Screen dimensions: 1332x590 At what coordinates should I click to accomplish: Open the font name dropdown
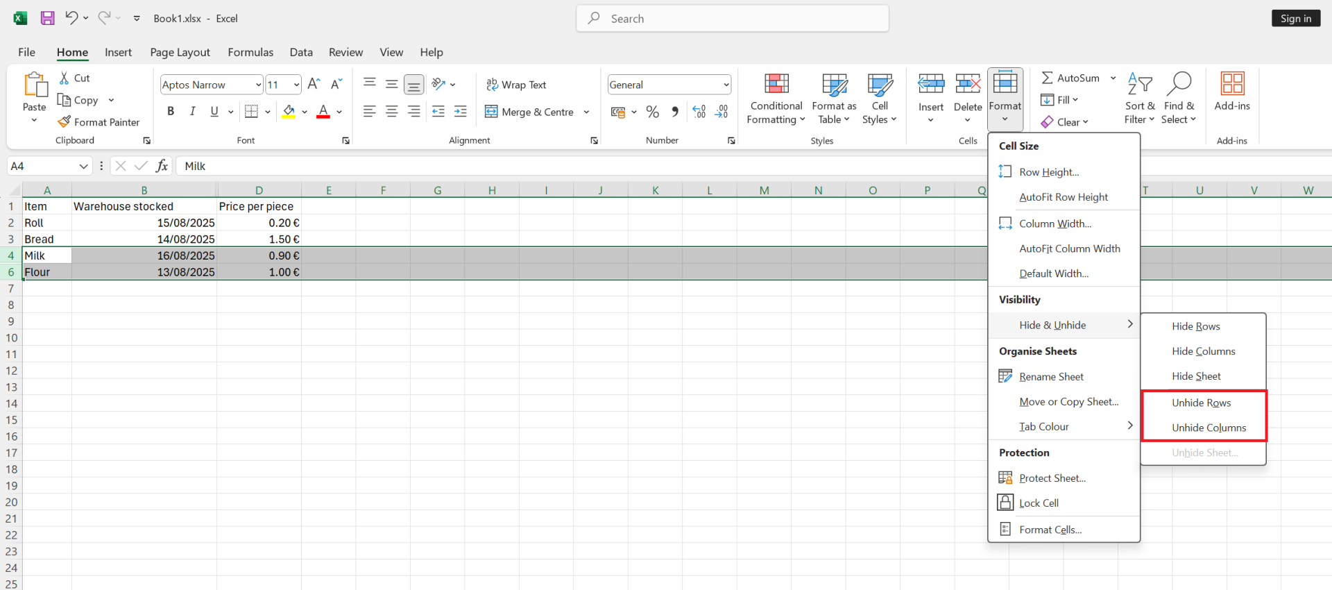(x=258, y=85)
